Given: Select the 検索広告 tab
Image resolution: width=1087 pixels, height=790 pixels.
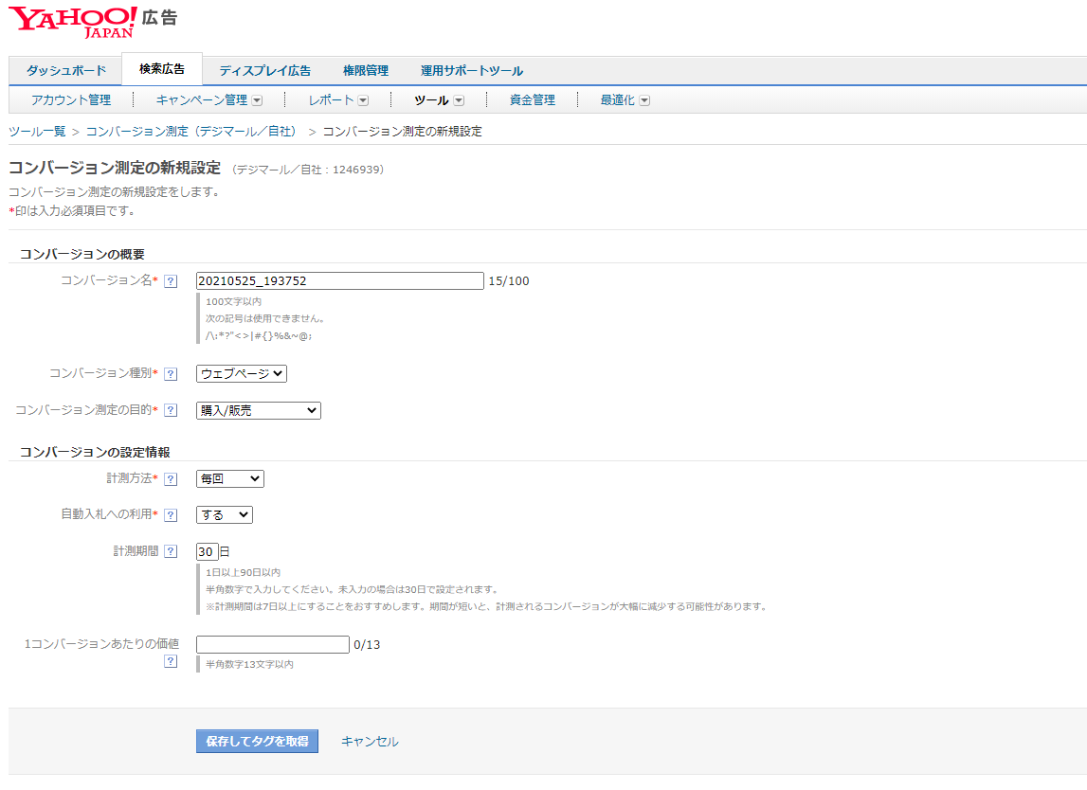Looking at the screenshot, I should tap(162, 69).
